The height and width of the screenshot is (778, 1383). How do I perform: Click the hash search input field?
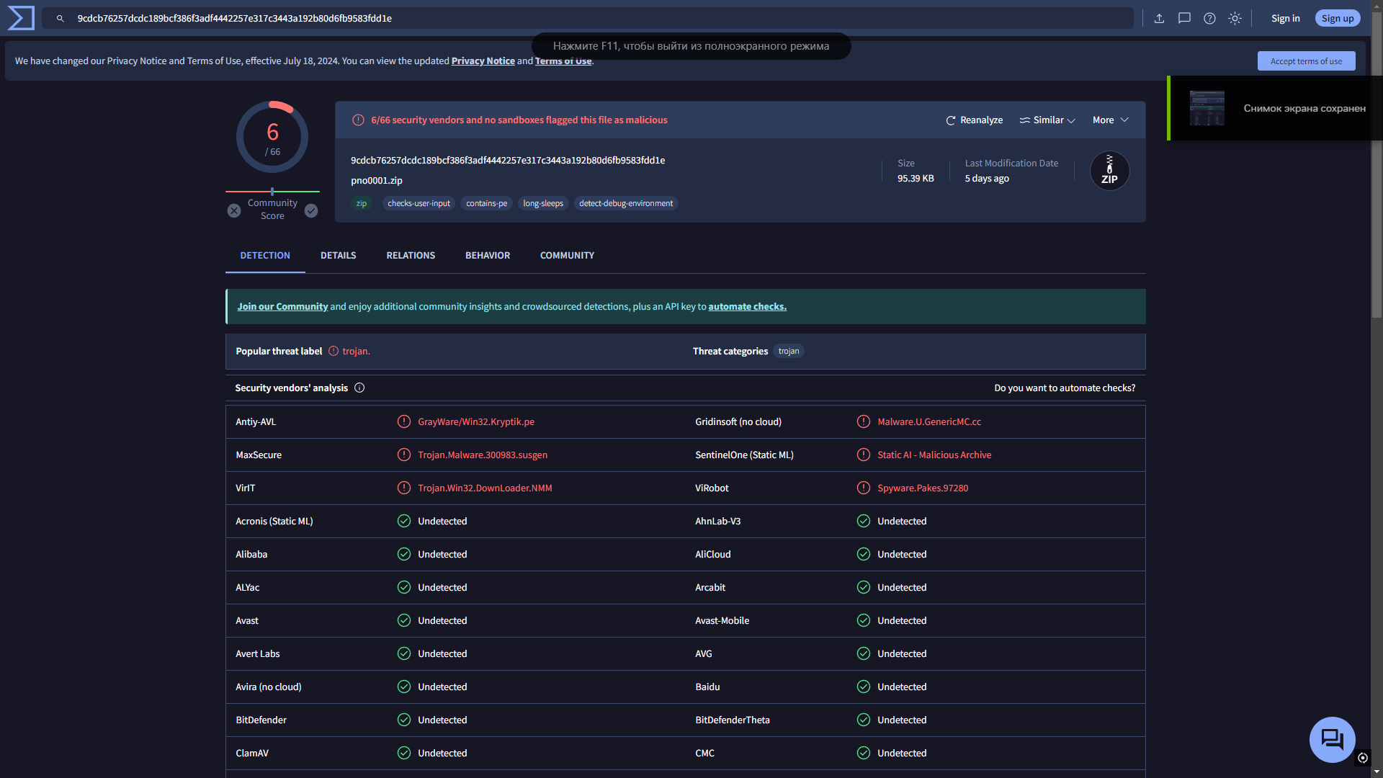point(591,19)
